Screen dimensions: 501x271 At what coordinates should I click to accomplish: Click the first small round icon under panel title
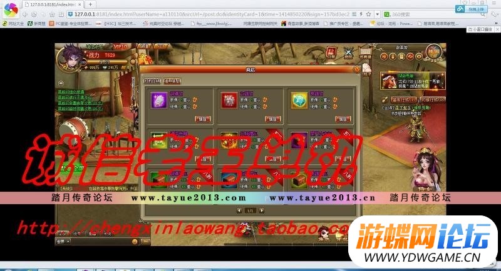384,57
